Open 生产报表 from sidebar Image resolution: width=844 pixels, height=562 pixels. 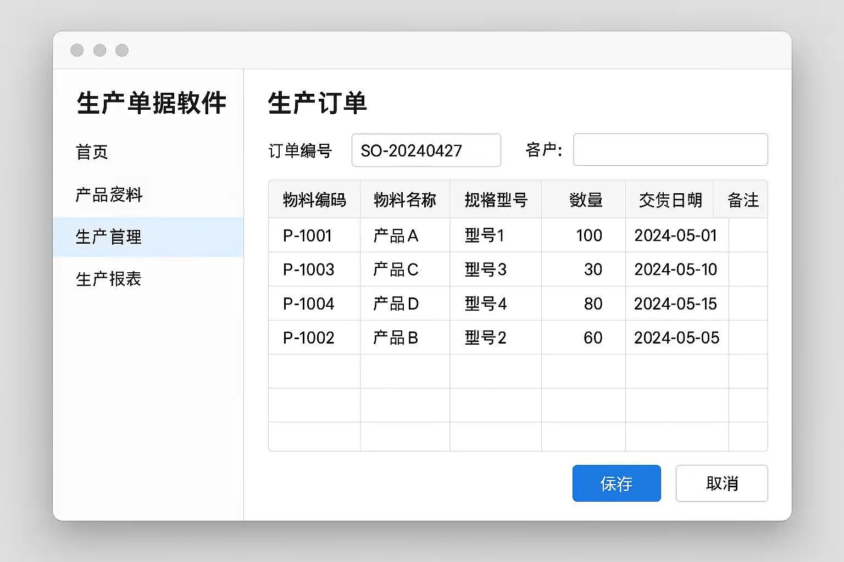click(109, 279)
